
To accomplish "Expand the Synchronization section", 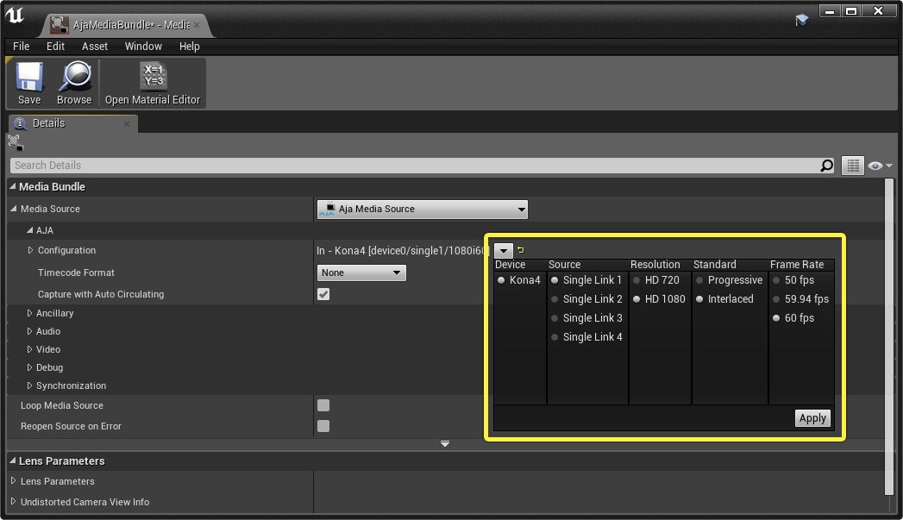I will [x=29, y=385].
